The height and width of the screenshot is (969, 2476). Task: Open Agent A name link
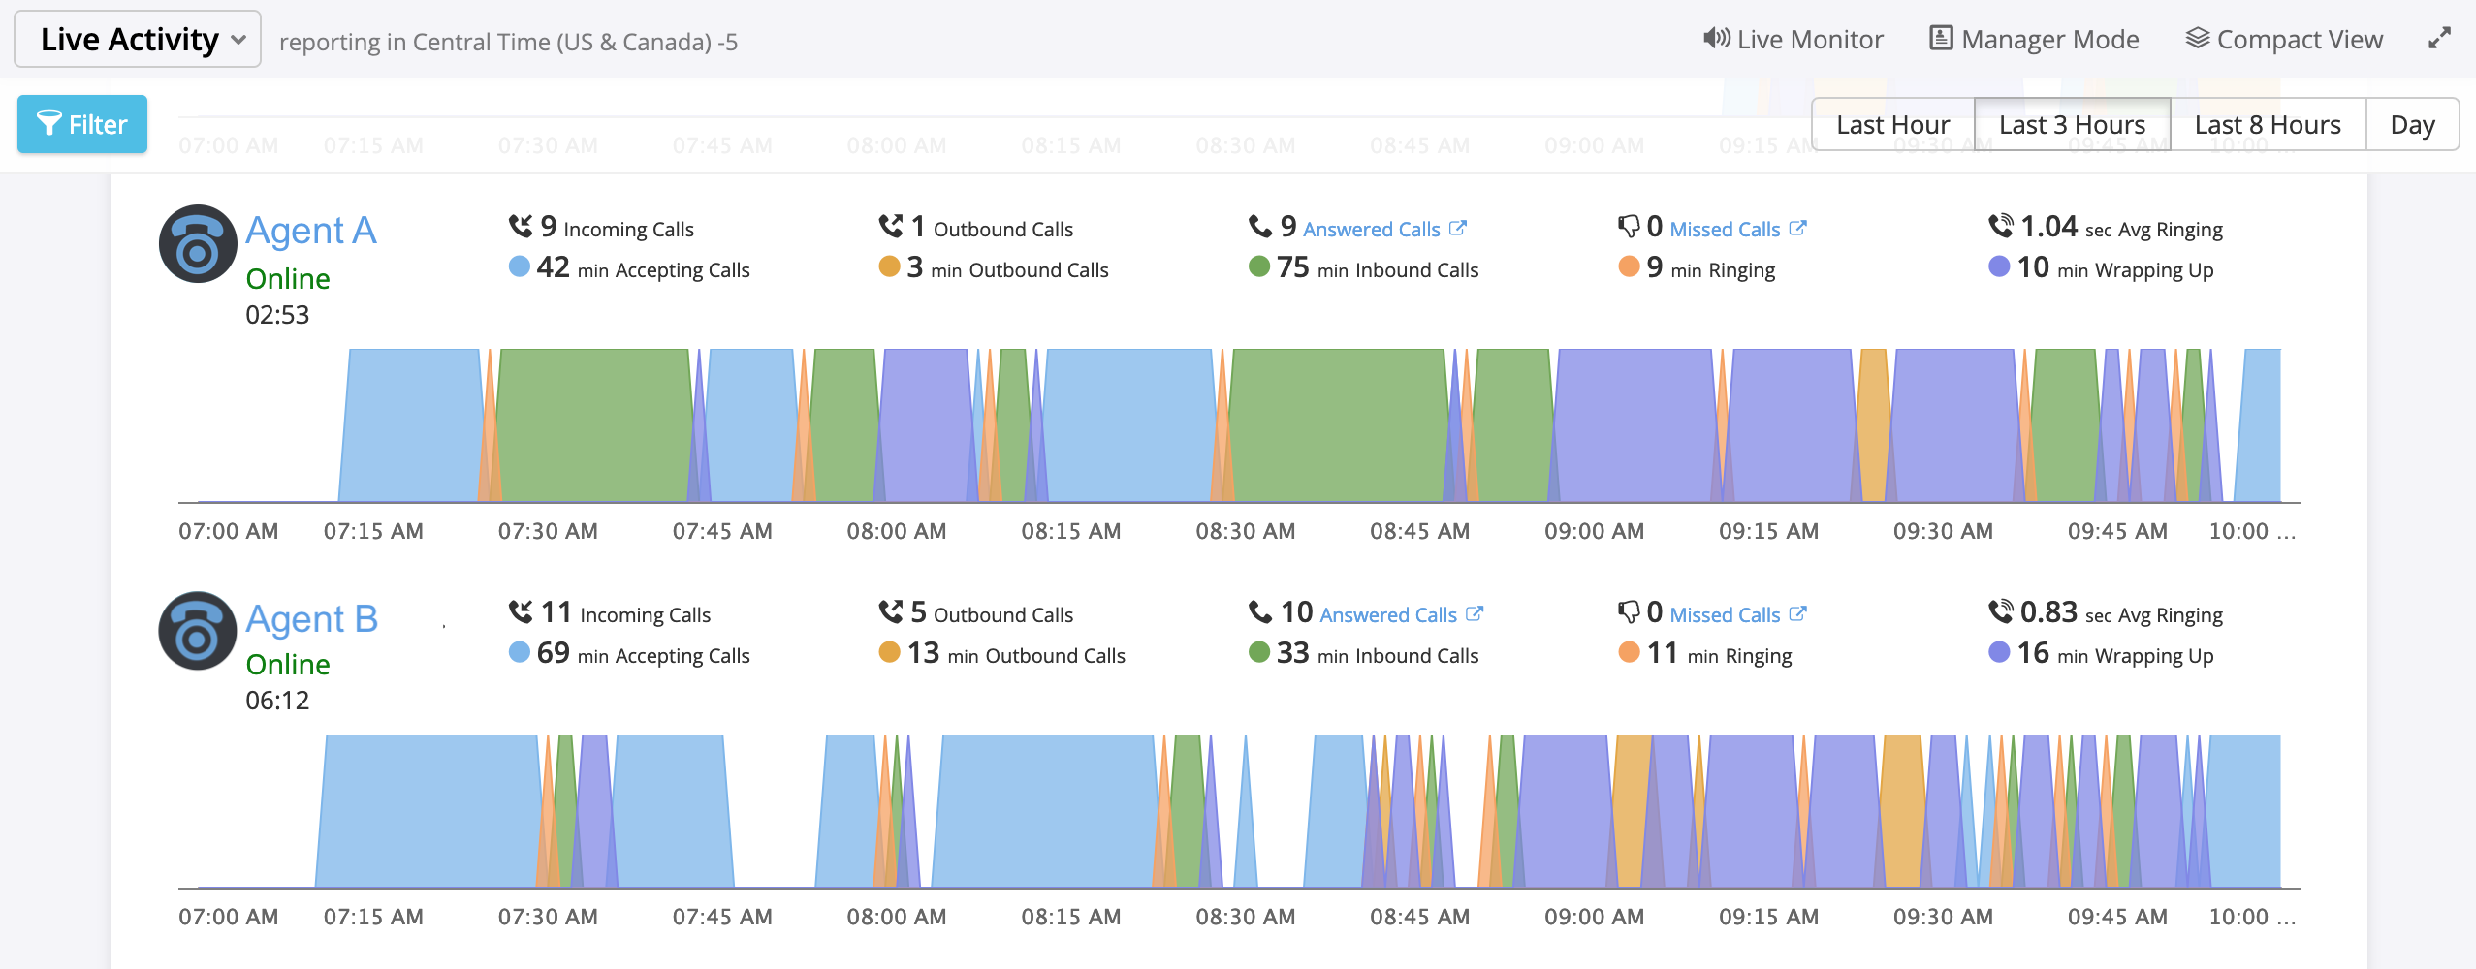[310, 231]
